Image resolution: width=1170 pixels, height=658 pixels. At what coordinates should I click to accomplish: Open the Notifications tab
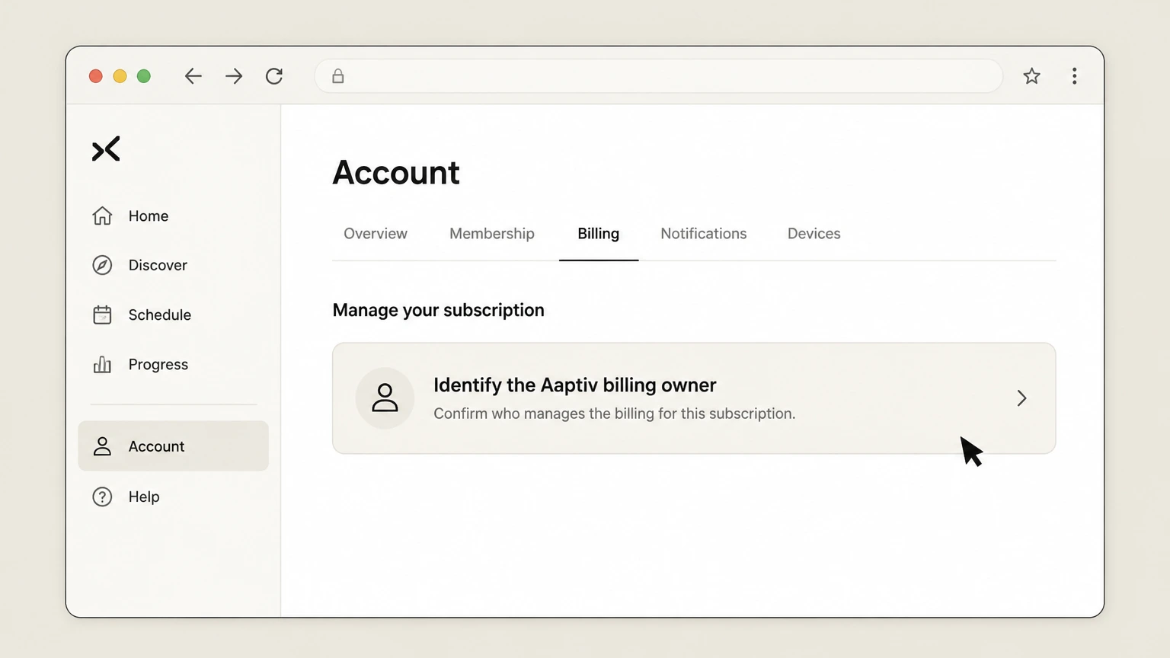tap(704, 234)
